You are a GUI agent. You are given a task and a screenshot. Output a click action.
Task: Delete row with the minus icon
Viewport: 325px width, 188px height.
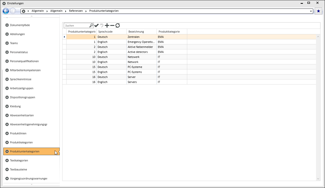[112, 25]
